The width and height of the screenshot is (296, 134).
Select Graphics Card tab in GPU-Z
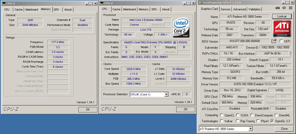209,9
